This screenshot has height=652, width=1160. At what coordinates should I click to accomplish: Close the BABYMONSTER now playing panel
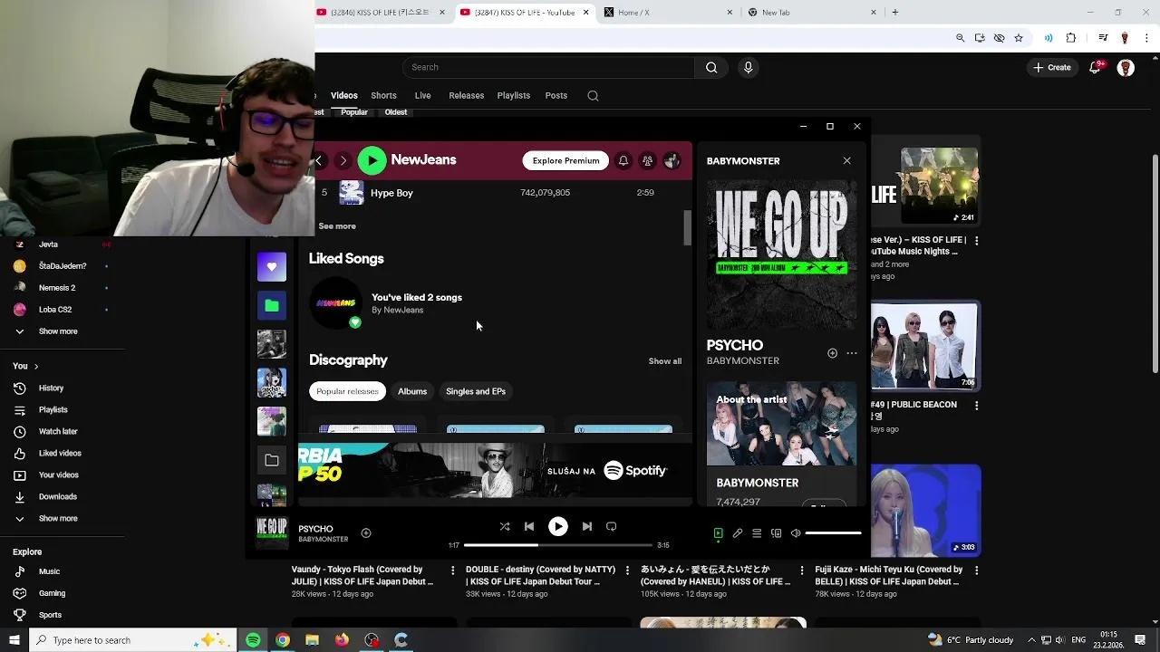pyautogui.click(x=846, y=160)
